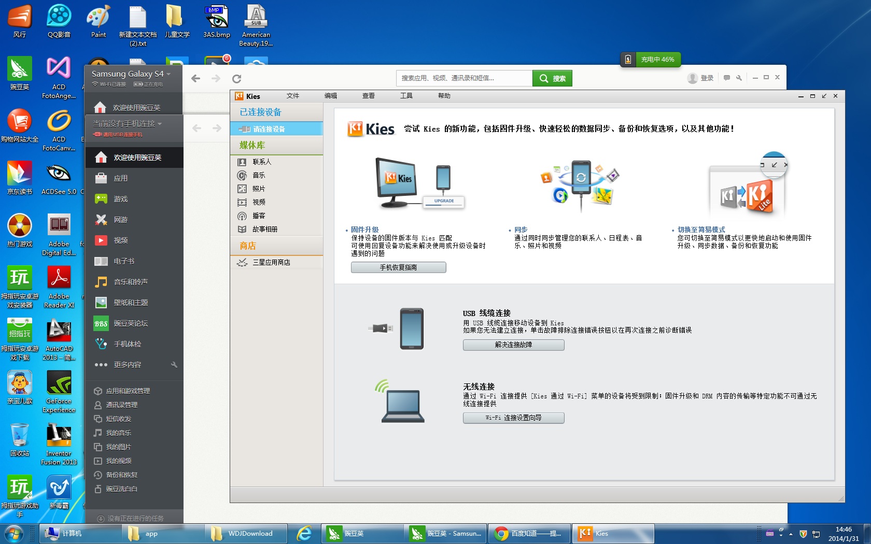Open 游戏 in Wandoujia sidebar
This screenshot has width=871, height=544.
pos(134,199)
